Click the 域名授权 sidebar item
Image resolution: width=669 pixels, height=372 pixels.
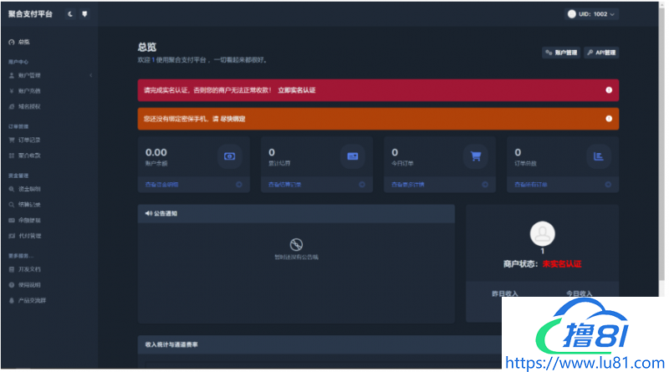(28, 106)
